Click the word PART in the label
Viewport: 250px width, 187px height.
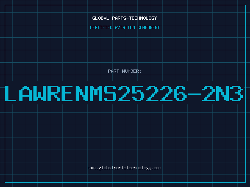[x=113, y=71]
